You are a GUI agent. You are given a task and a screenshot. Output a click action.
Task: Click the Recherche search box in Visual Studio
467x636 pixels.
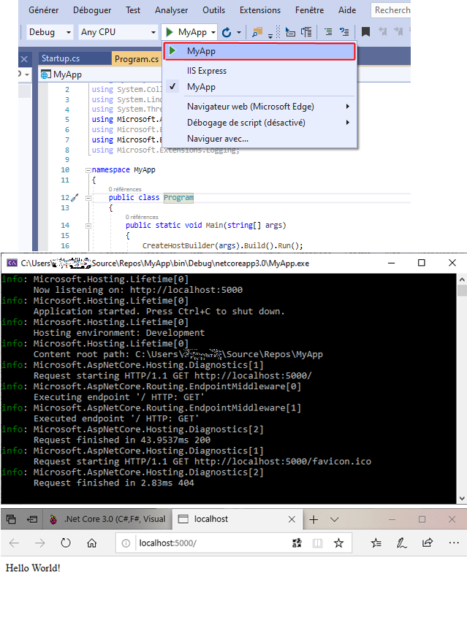tap(391, 10)
